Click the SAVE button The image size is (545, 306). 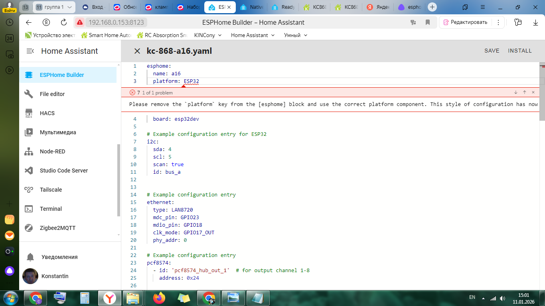click(x=492, y=51)
